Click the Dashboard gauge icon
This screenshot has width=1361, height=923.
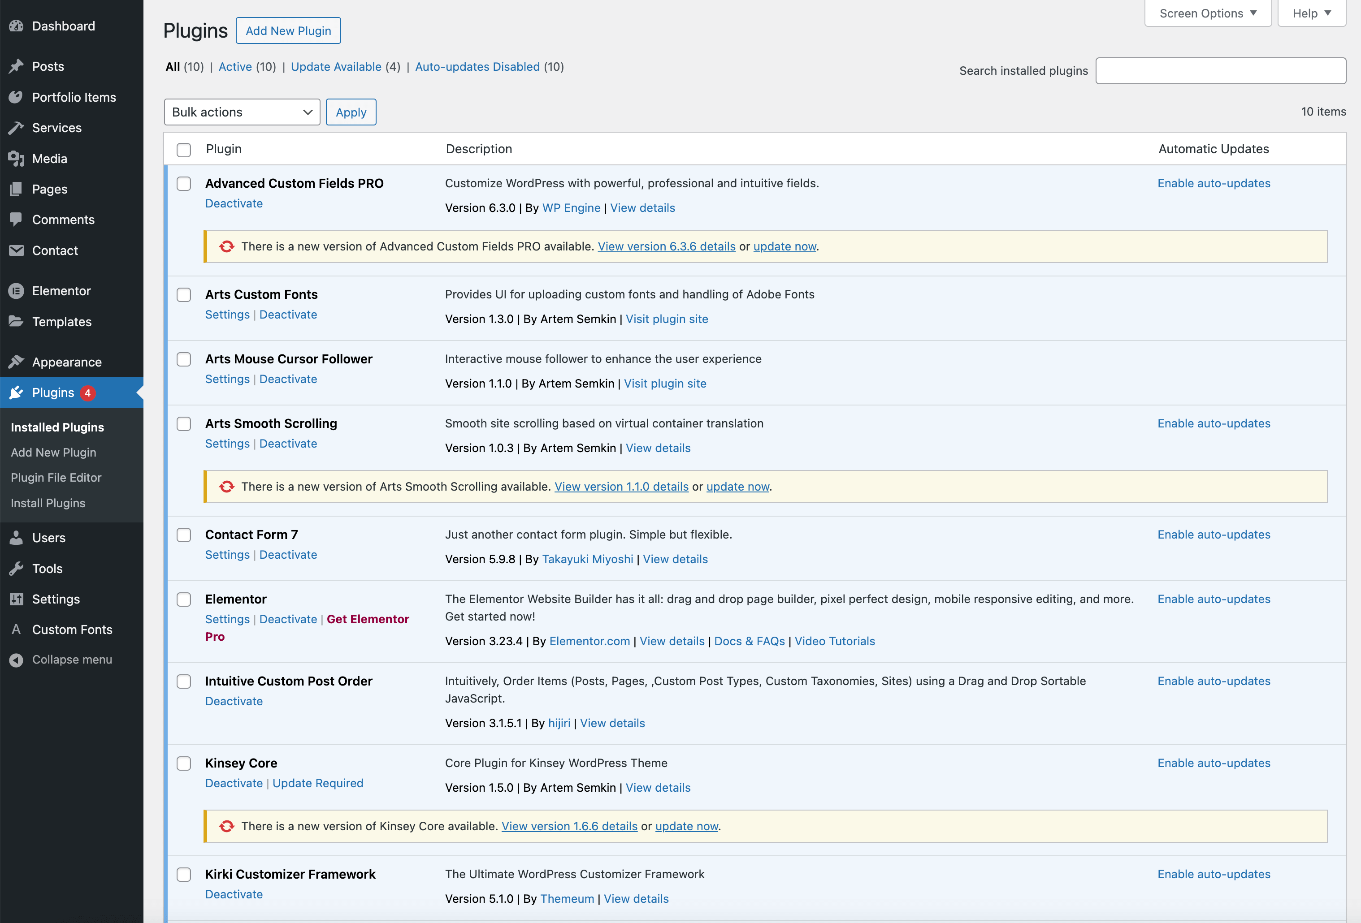tap(17, 26)
